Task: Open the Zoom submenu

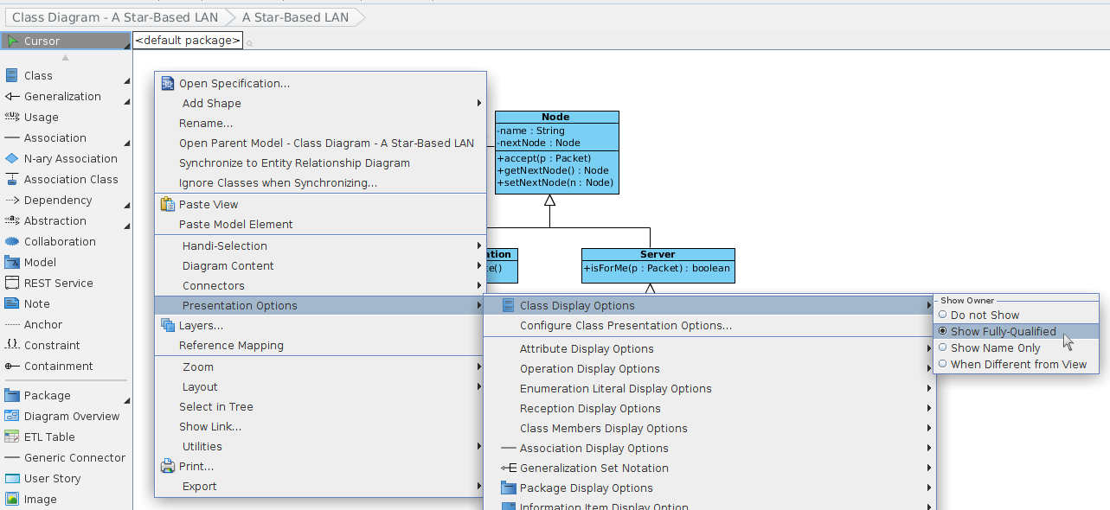Action: (320, 367)
